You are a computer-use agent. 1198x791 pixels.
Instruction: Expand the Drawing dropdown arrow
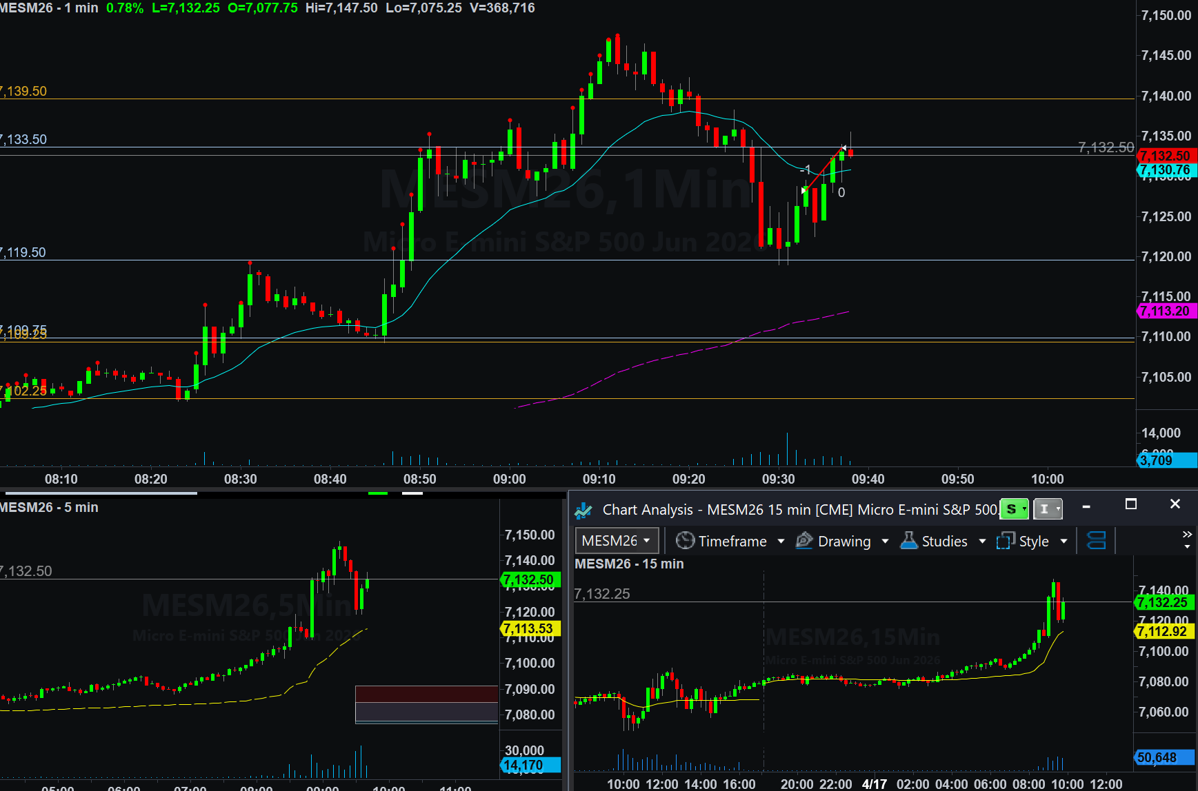pyautogui.click(x=885, y=542)
